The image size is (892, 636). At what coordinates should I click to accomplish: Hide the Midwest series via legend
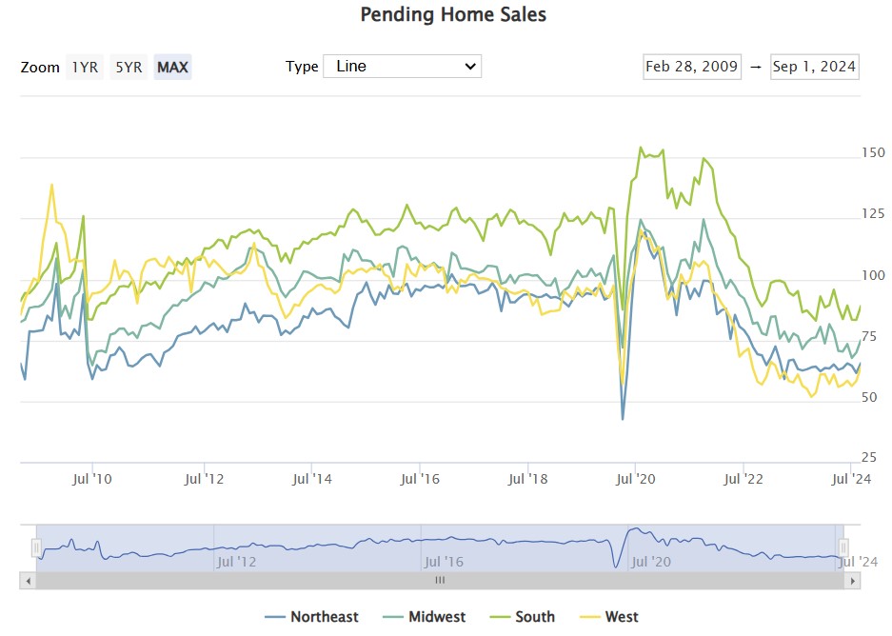click(x=437, y=617)
